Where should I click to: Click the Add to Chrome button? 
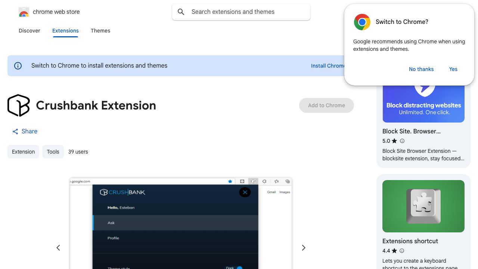pos(326,105)
